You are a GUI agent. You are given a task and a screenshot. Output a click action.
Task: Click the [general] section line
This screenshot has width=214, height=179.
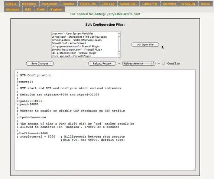(x=25, y=82)
